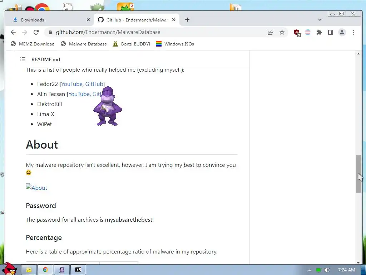The image size is (366, 275).
Task: Click the vertical scrollbar thumb
Action: tap(358, 174)
